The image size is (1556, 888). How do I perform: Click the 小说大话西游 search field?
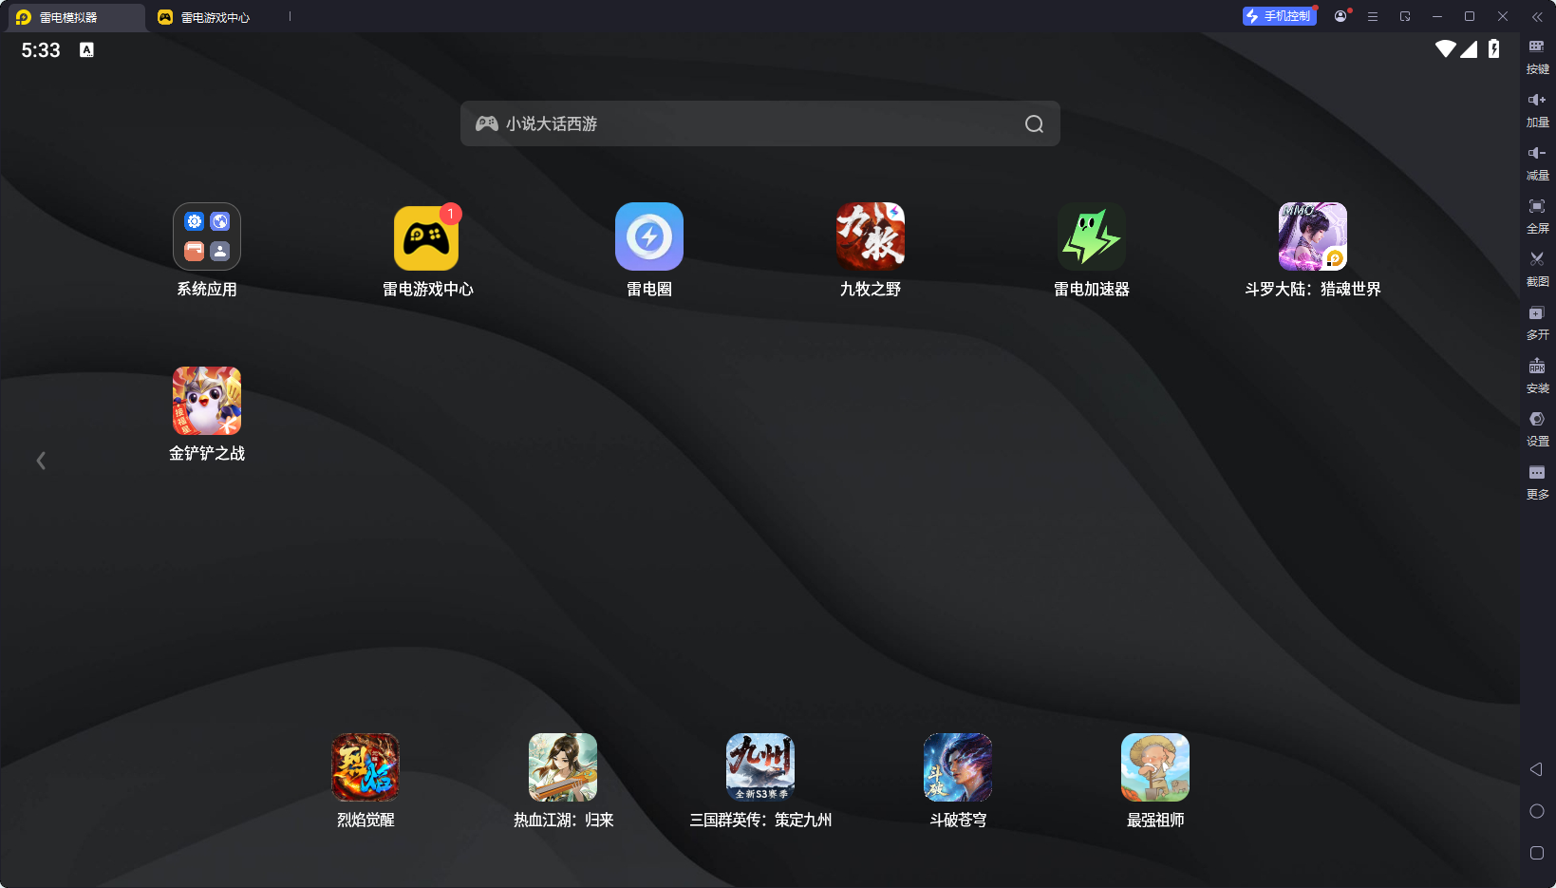tap(760, 123)
